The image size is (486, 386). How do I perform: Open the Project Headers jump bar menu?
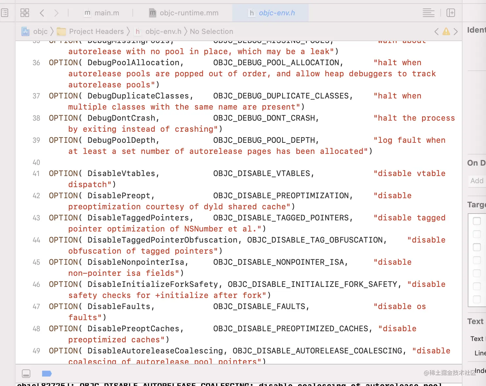(97, 32)
